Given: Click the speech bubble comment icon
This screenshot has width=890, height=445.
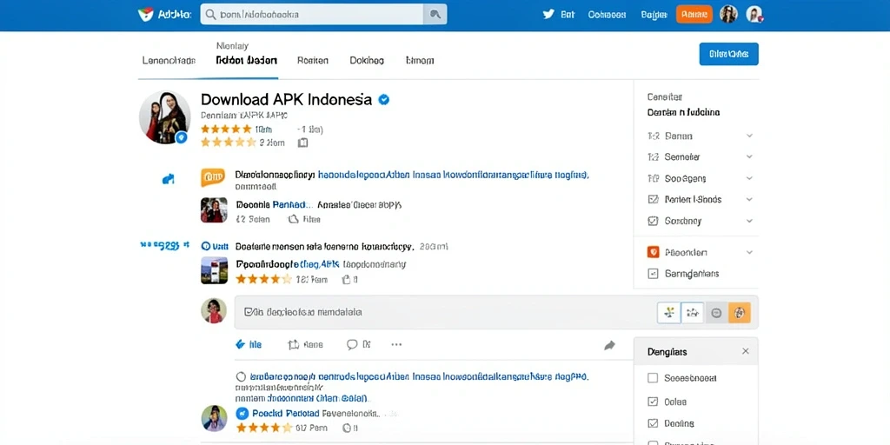Looking at the screenshot, I should point(352,344).
